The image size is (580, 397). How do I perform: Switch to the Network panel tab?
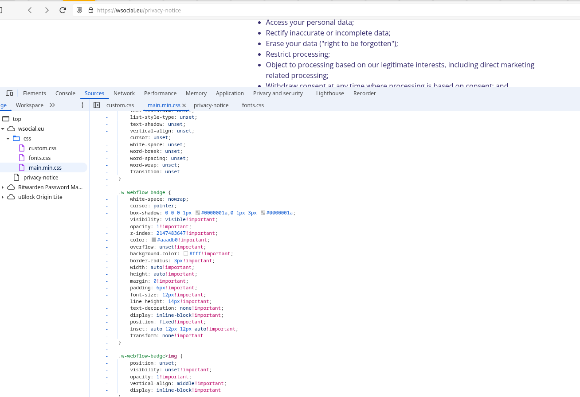pos(124,93)
